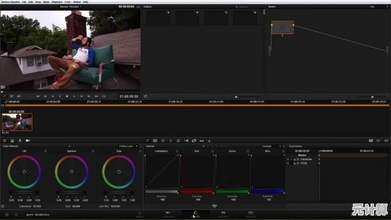This screenshot has width=391, height=220.
Task: Switch to the Deliver page
Action: click(251, 214)
